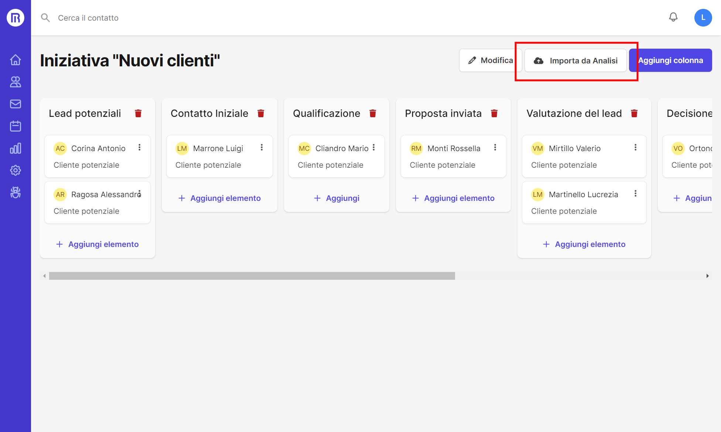Screen dimensions: 721x432
Task: Open the home icon in sidebar
Action: click(16, 60)
